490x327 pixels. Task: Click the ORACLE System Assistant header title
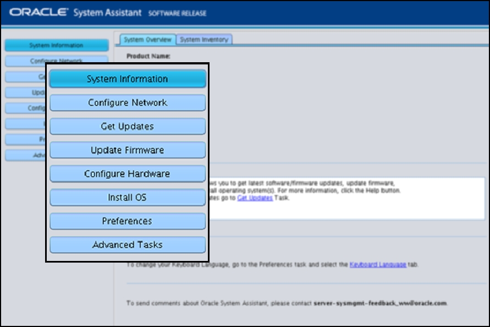[x=75, y=13]
